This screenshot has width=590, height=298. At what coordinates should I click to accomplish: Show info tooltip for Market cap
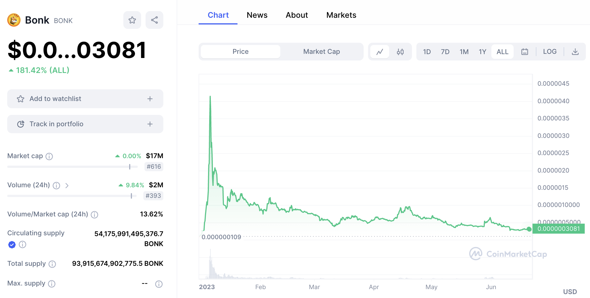tap(49, 156)
